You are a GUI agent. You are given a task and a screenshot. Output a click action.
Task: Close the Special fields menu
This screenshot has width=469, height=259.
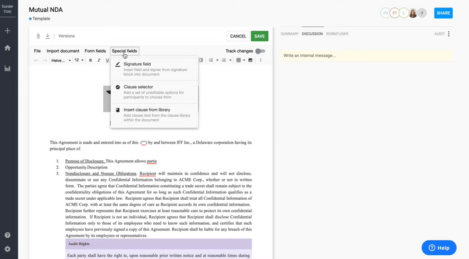point(124,51)
